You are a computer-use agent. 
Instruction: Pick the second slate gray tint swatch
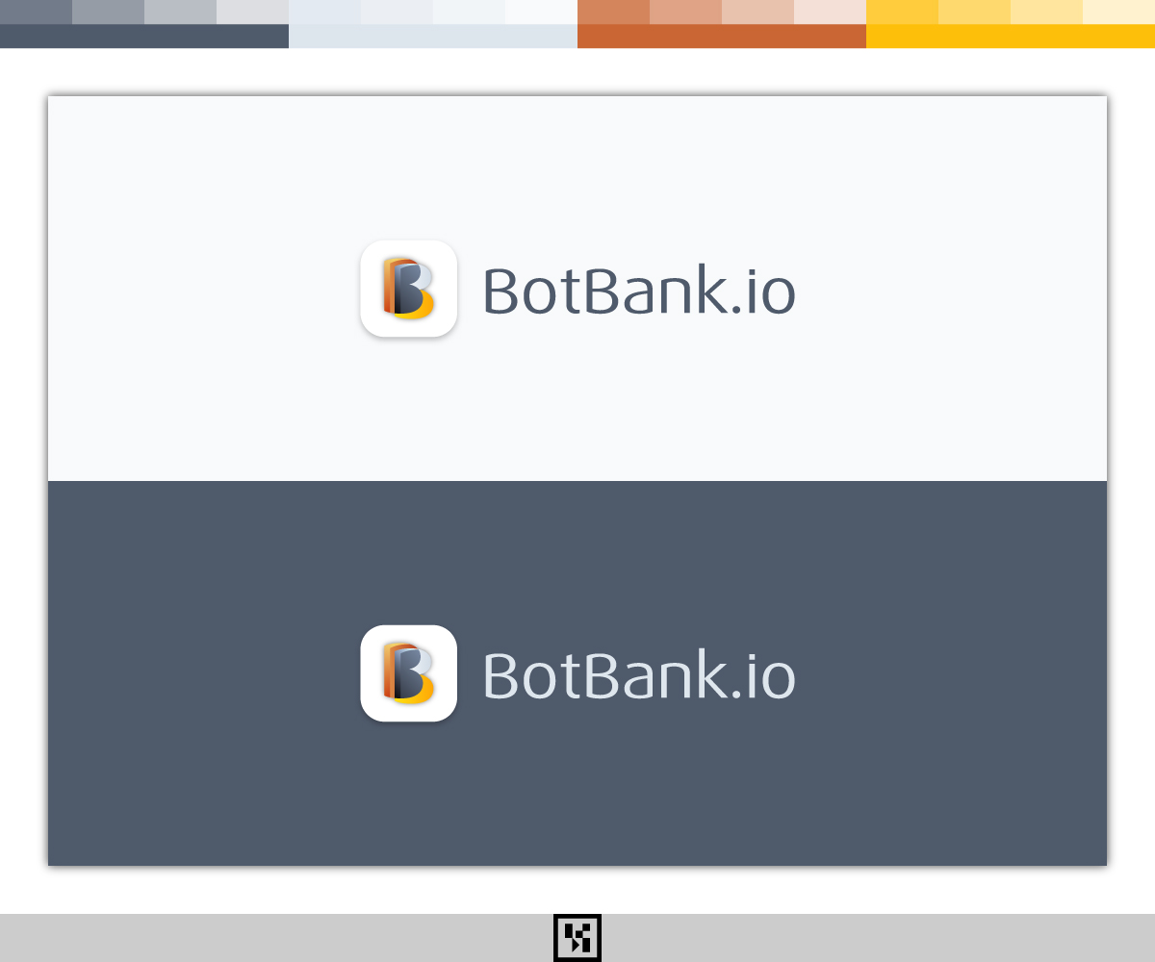coord(108,12)
